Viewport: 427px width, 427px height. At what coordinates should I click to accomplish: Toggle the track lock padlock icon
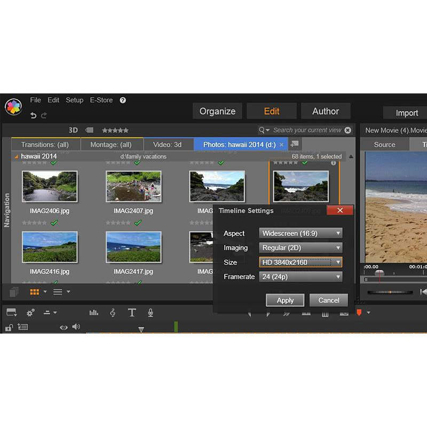[9, 328]
